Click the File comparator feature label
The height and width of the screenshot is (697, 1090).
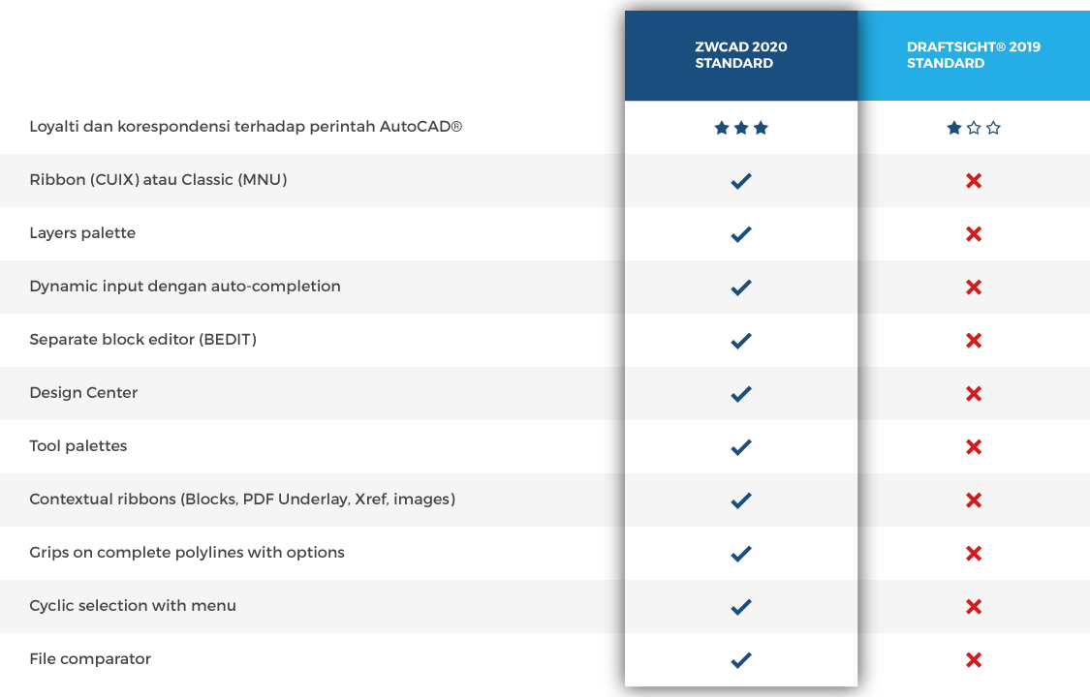(90, 659)
